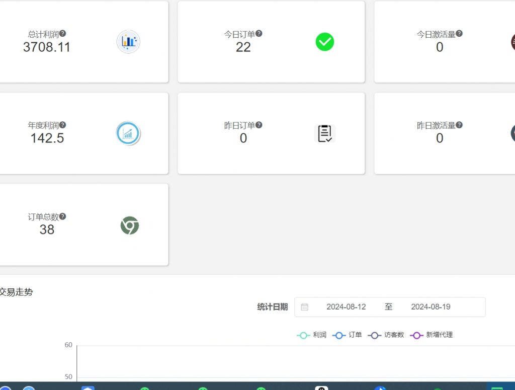Click the help icon beside 今日订单
Screen dimensions: 515x390
pos(259,34)
